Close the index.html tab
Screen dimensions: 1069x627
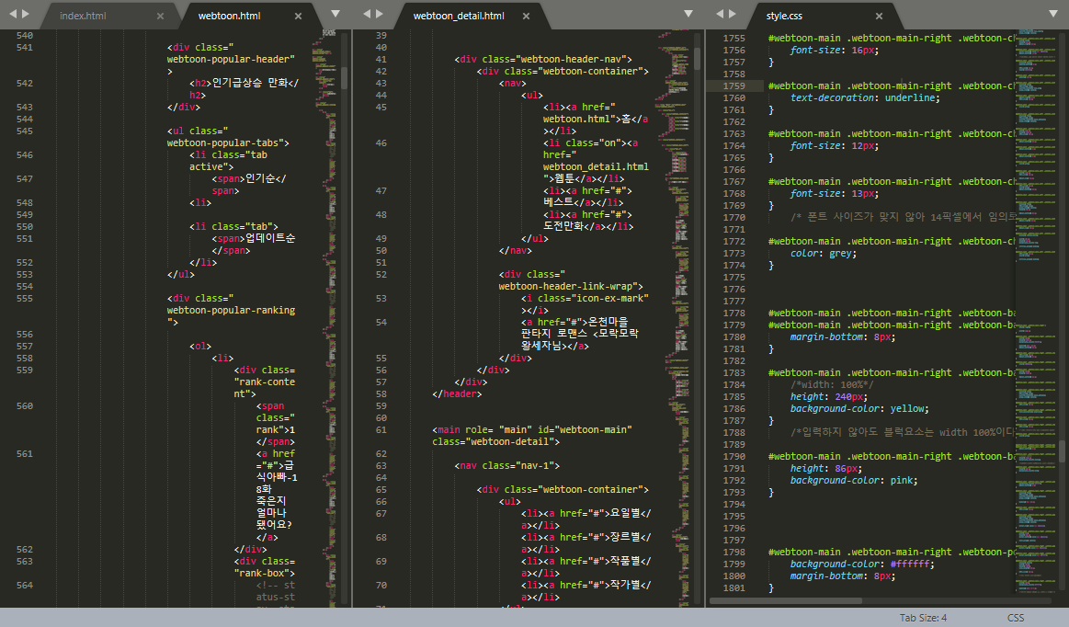[x=160, y=16]
